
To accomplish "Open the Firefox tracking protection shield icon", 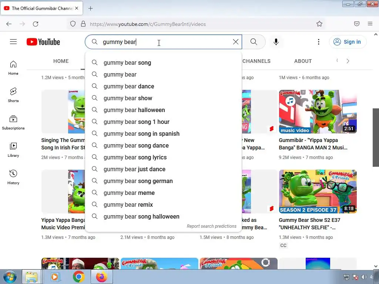I will click(x=73, y=24).
